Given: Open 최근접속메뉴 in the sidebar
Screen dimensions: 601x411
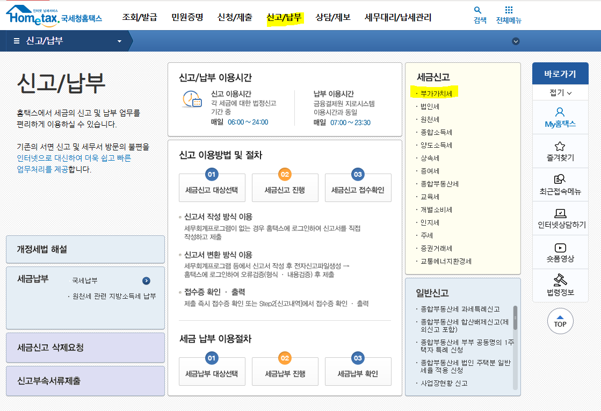Looking at the screenshot, I should tap(560, 184).
